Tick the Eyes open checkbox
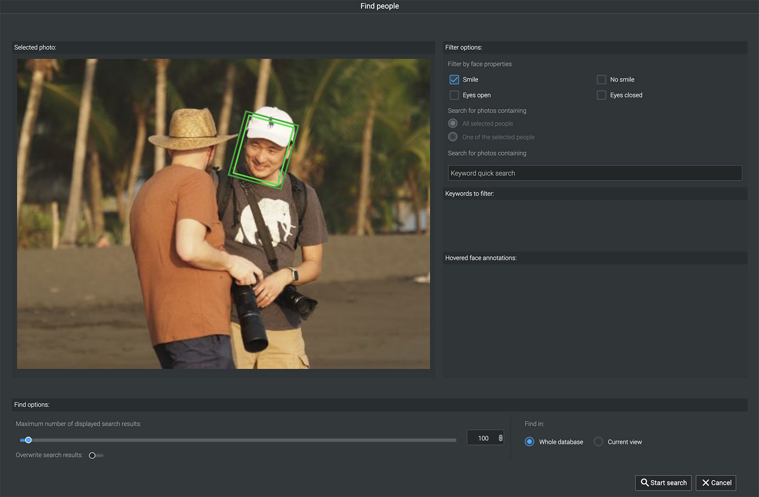Image resolution: width=759 pixels, height=497 pixels. (x=454, y=95)
